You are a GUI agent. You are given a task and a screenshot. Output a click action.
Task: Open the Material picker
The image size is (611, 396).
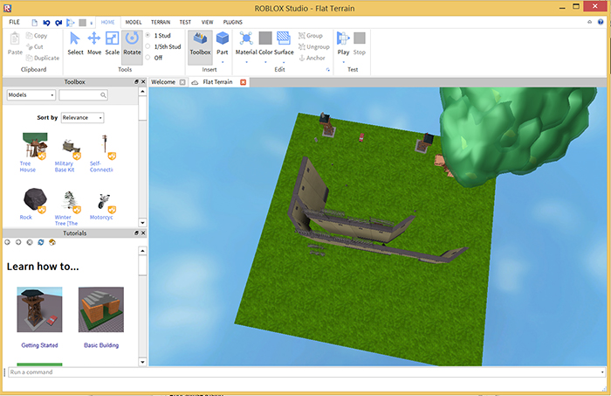(246, 44)
